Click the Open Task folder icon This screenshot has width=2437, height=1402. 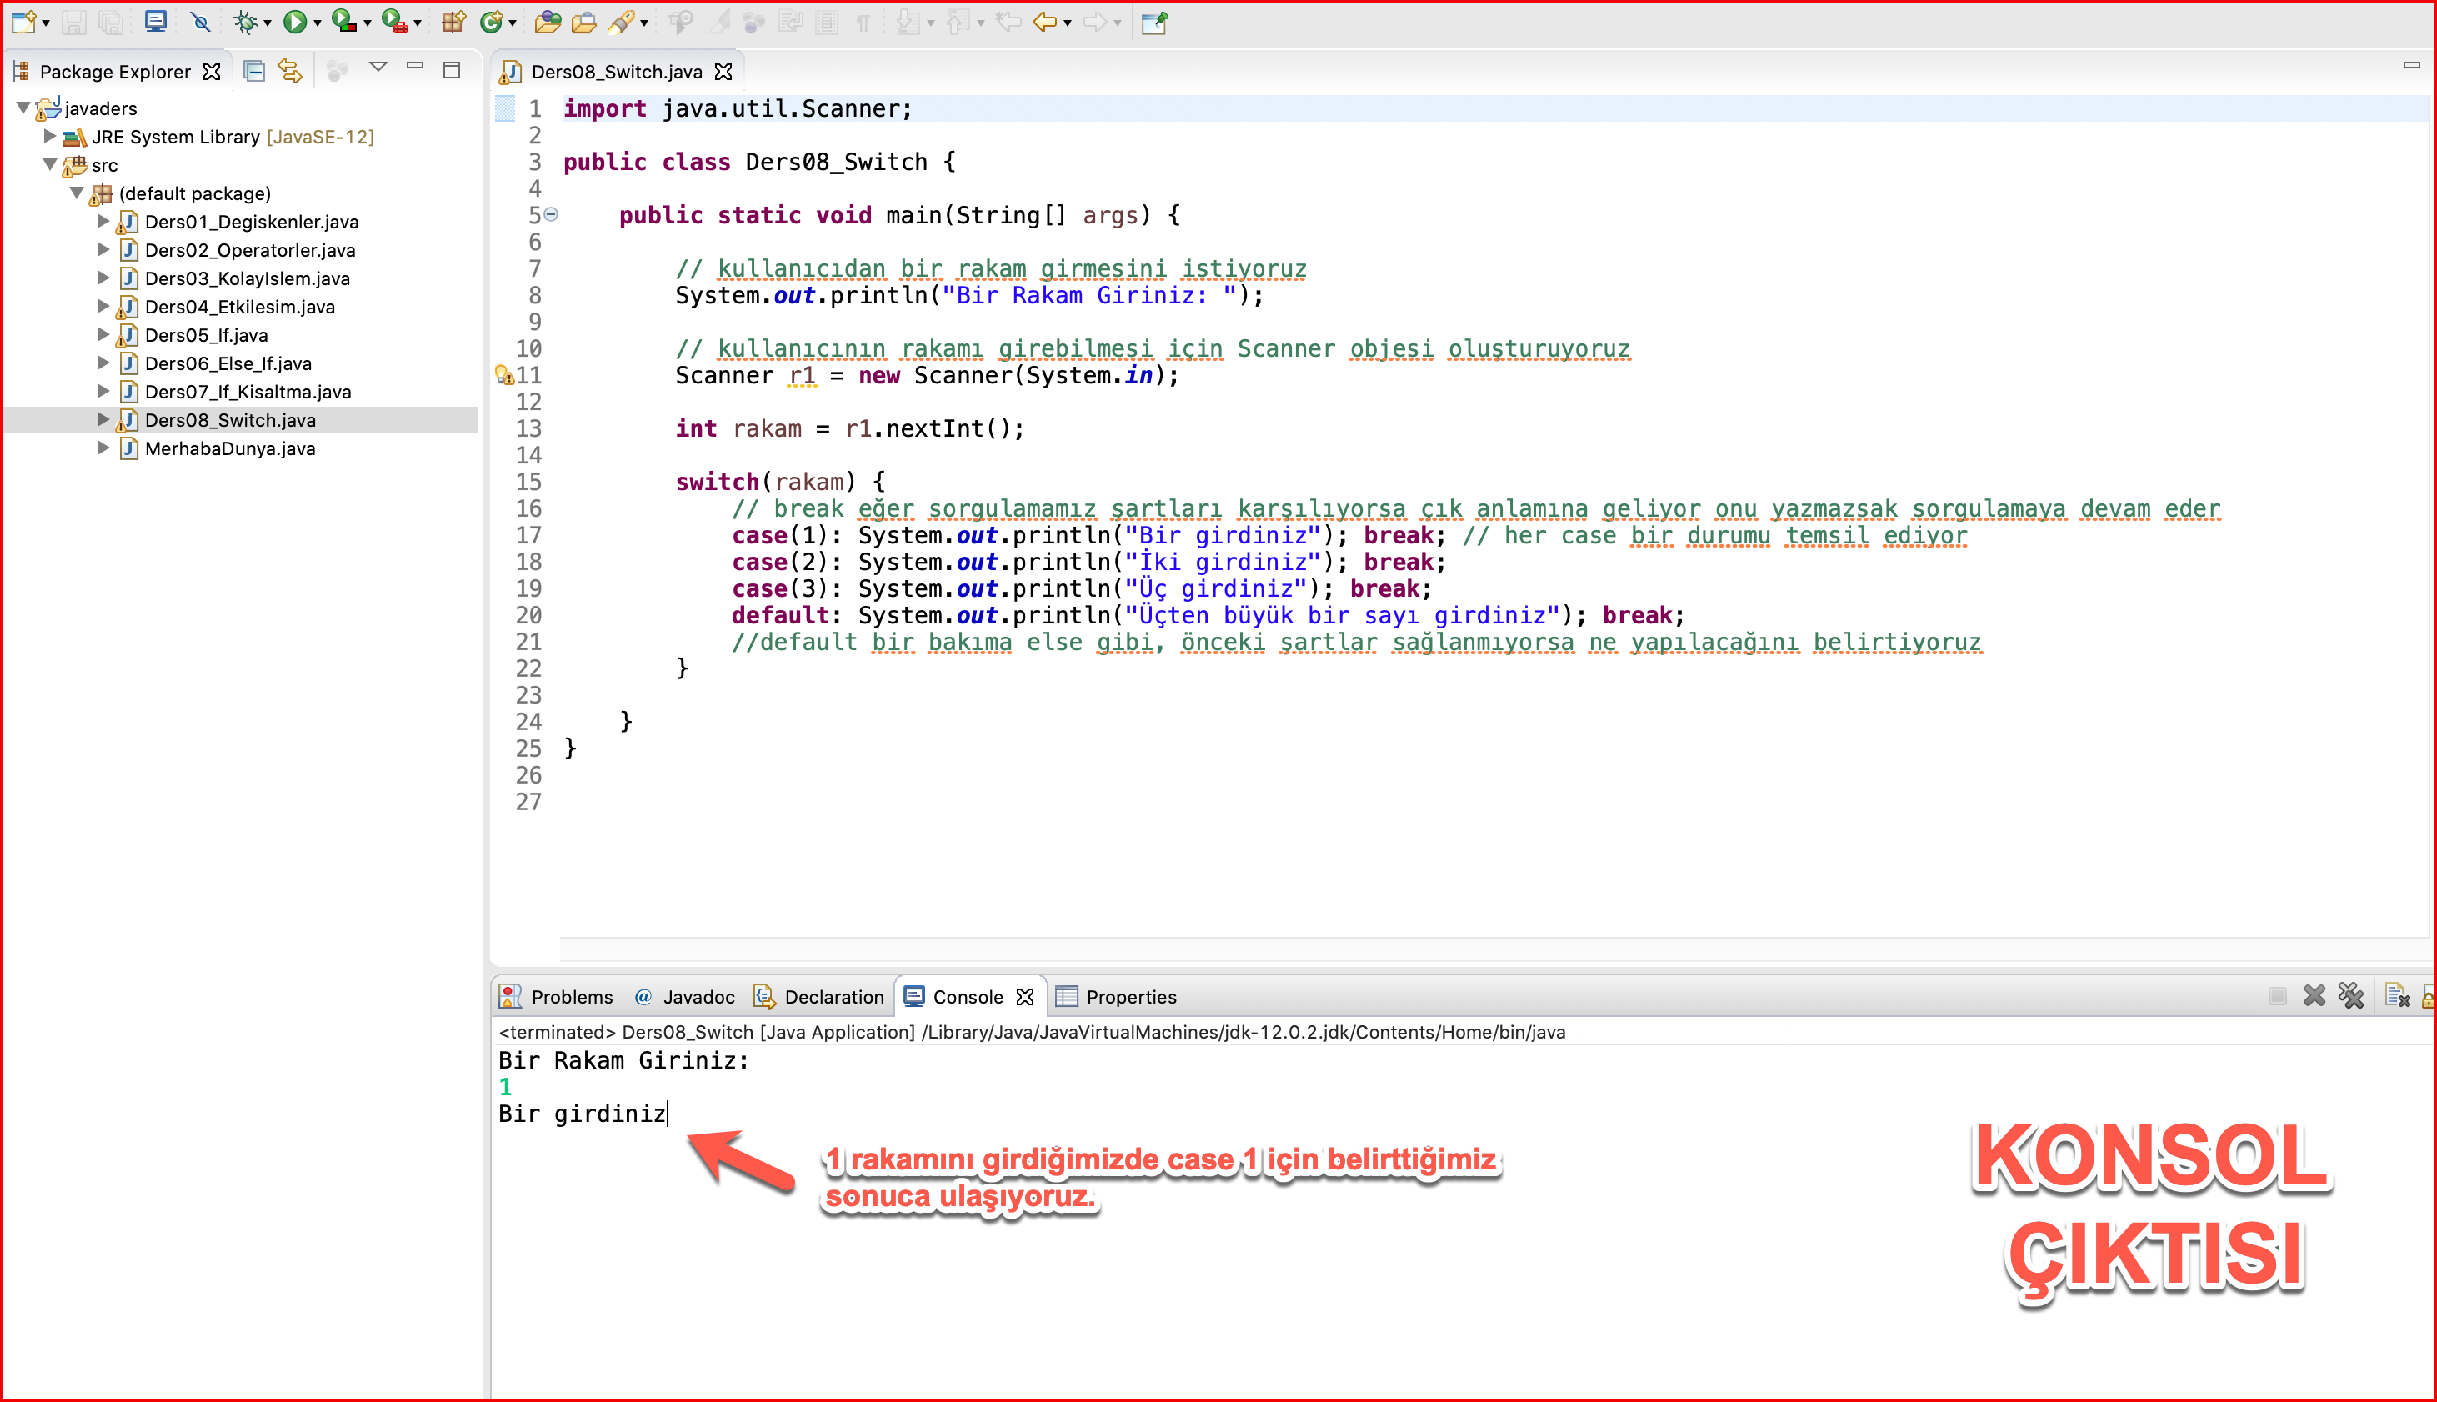click(x=583, y=23)
